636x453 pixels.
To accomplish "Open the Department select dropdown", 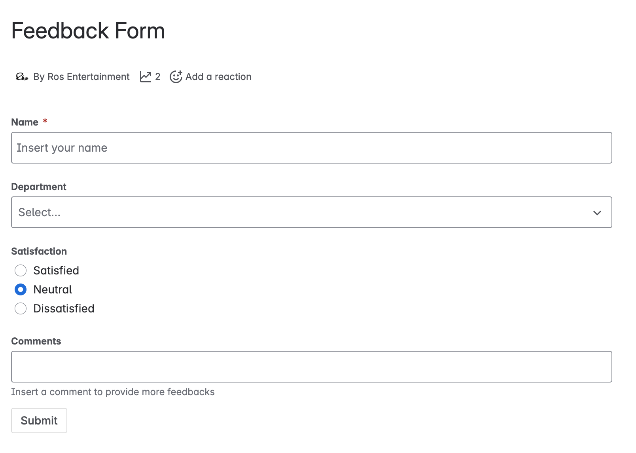I will (x=312, y=212).
